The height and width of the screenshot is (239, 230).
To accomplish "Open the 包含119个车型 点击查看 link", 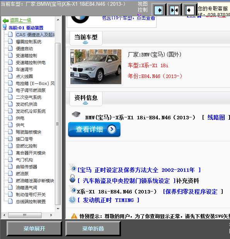I will click(x=128, y=18).
